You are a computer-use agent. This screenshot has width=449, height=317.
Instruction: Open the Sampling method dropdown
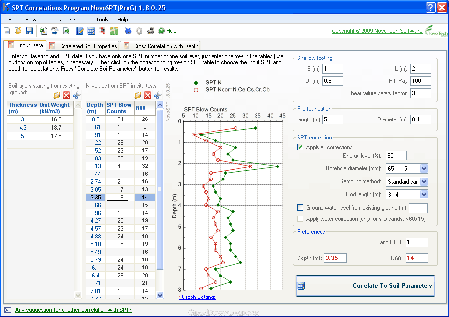coord(424,181)
